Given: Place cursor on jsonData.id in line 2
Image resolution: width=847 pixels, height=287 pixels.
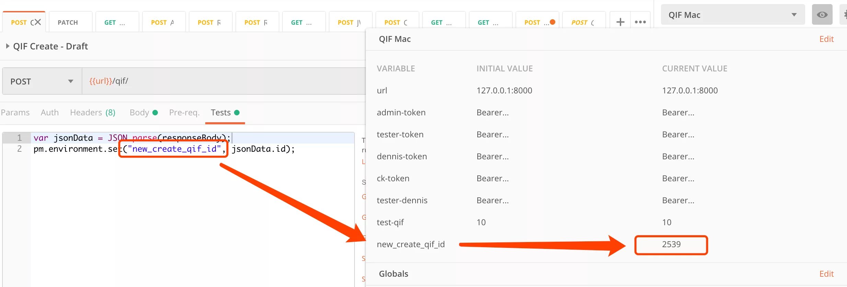Looking at the screenshot, I should [x=258, y=149].
